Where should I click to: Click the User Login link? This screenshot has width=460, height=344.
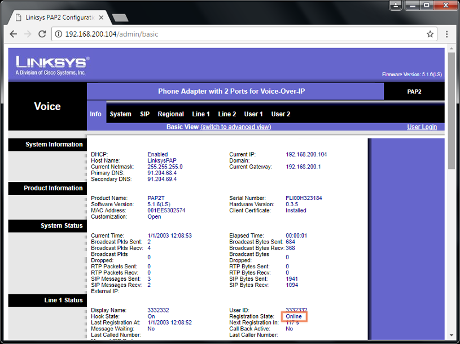click(x=422, y=127)
